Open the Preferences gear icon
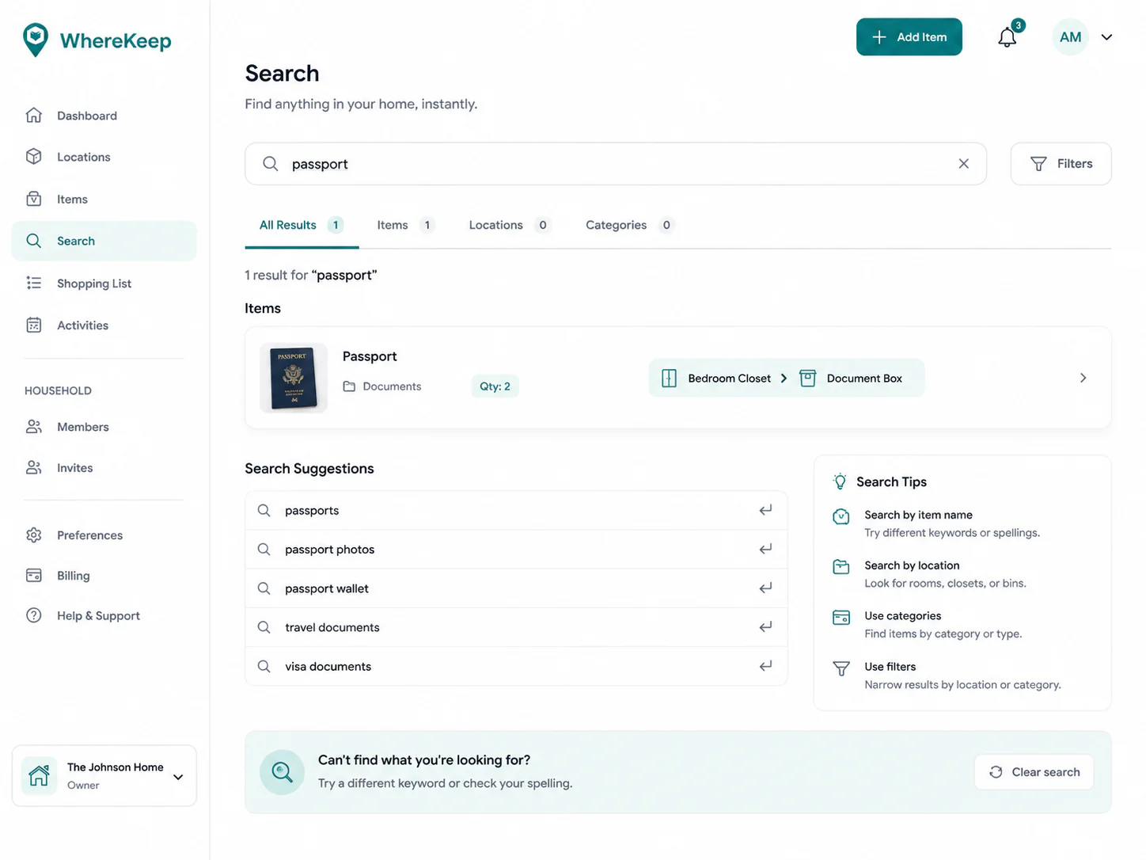Viewport: 1146px width, 860px height. [x=34, y=535]
